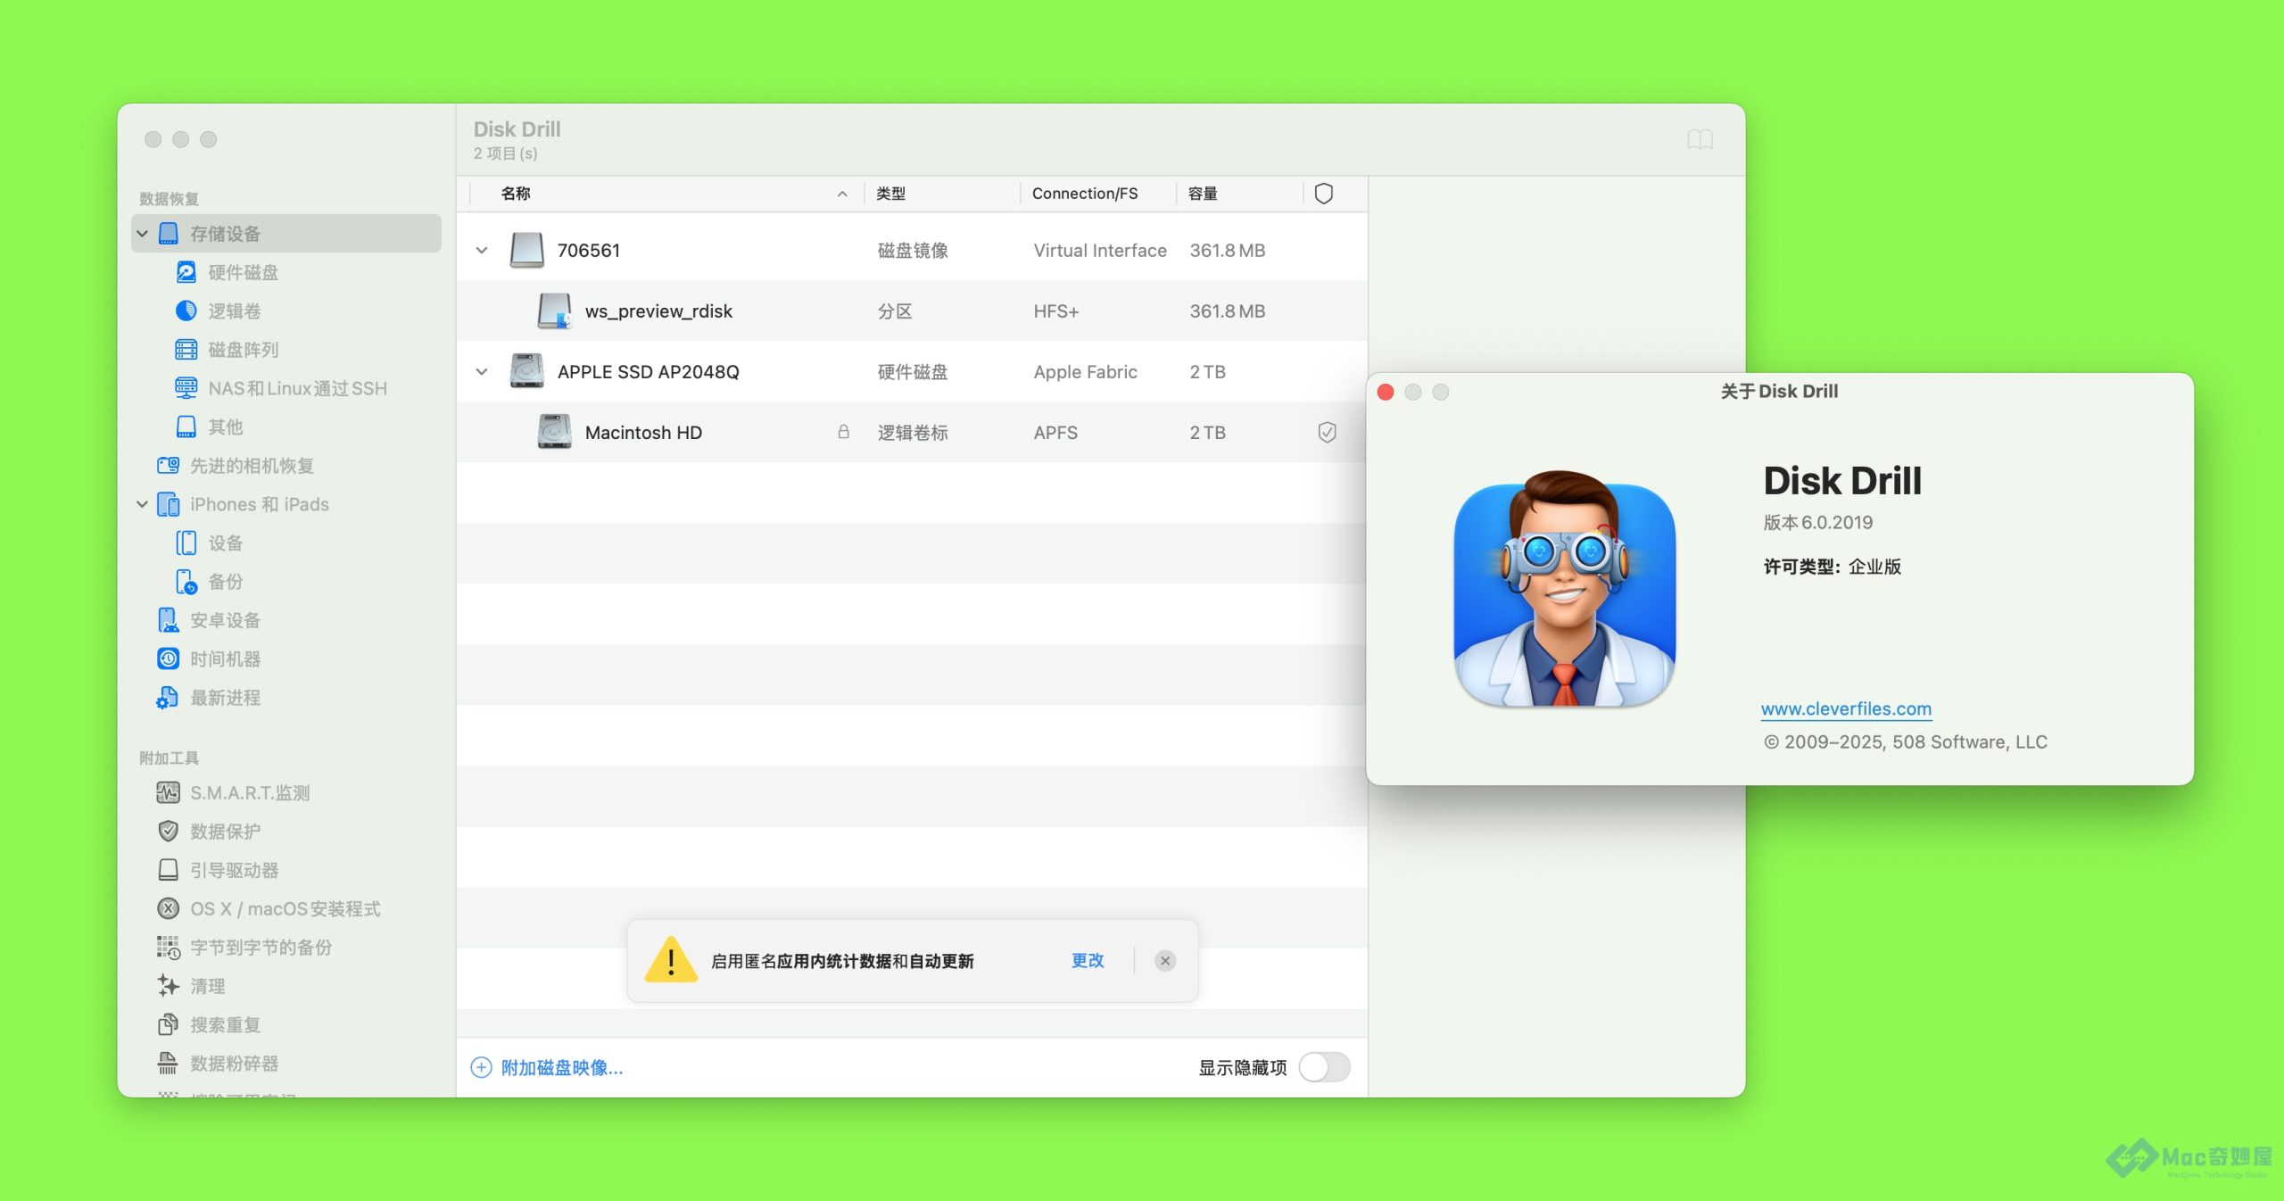This screenshot has height=1201, width=2284.
Task: Select the Macintosh HD volume row
Action: [x=912, y=433]
